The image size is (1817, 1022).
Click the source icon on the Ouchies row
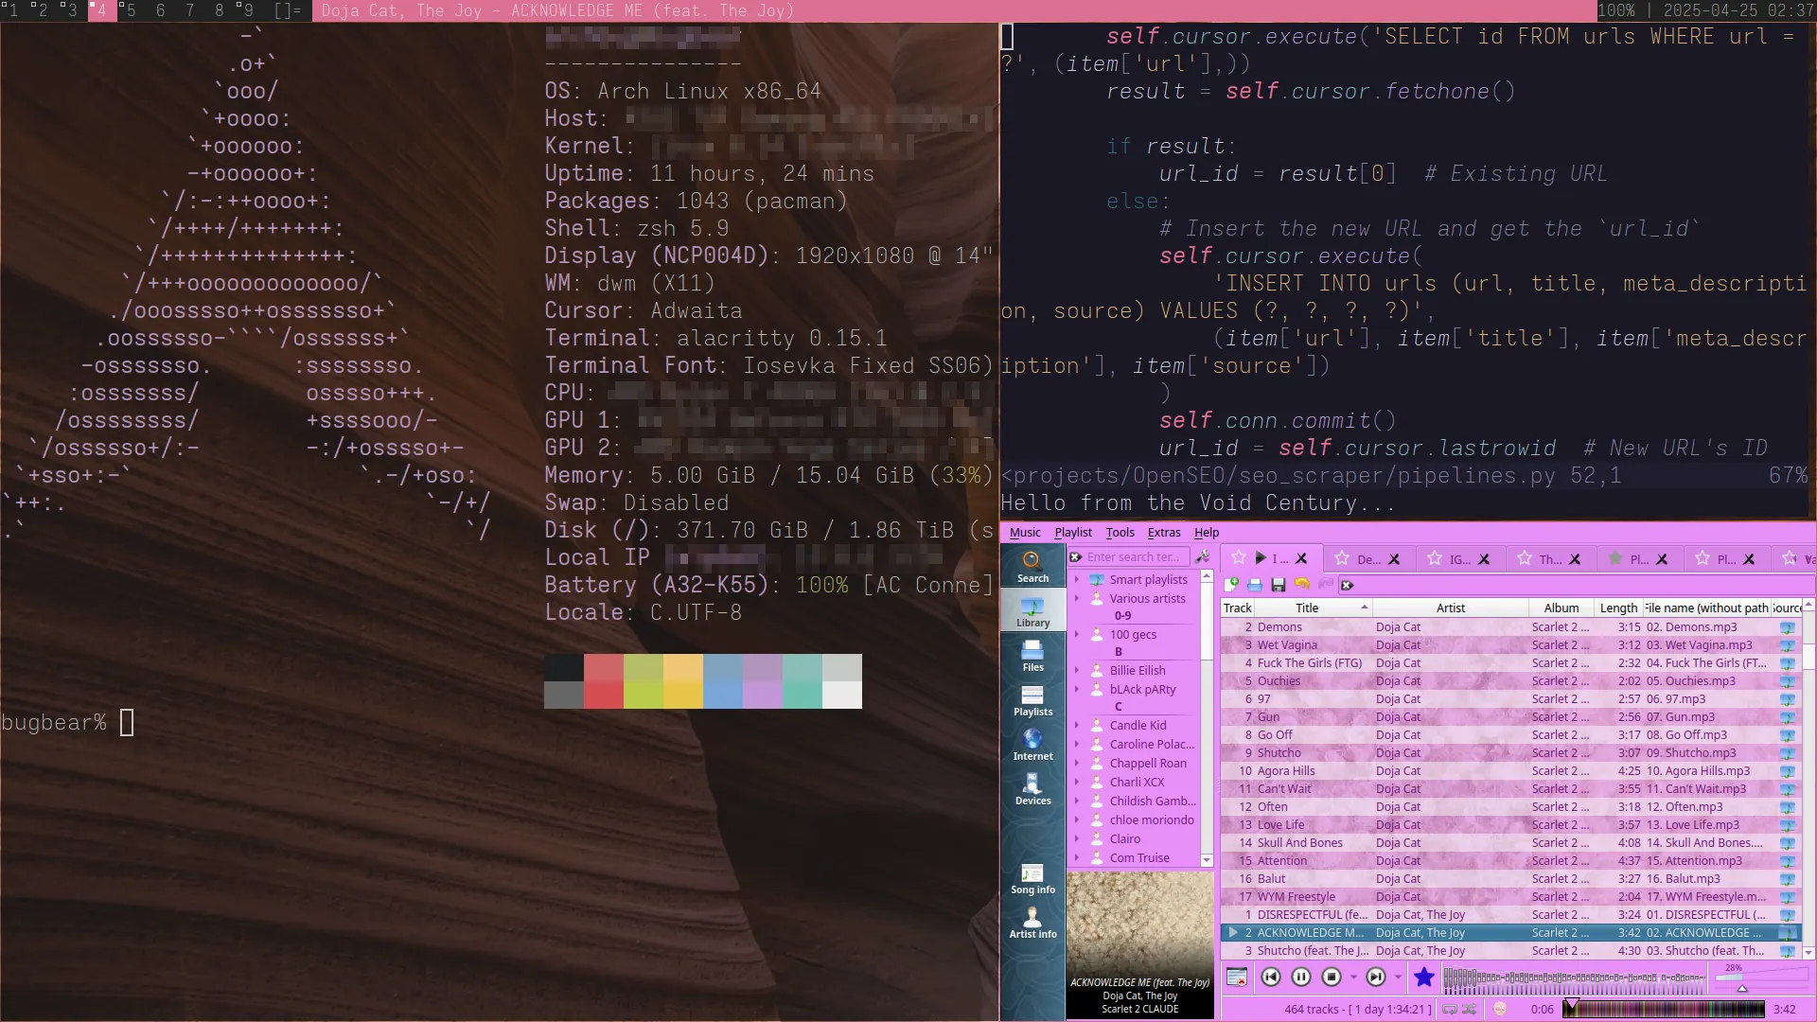pos(1788,681)
